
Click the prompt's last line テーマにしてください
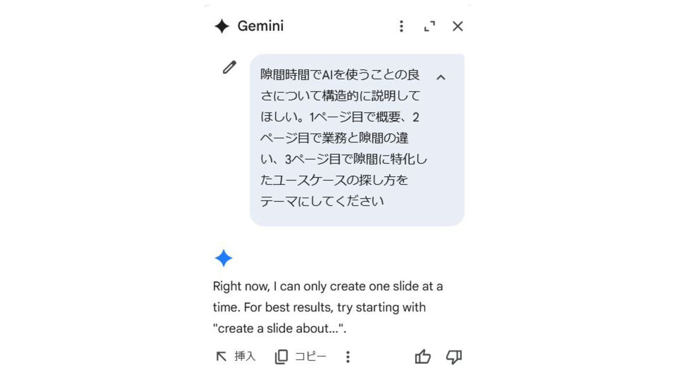click(322, 201)
